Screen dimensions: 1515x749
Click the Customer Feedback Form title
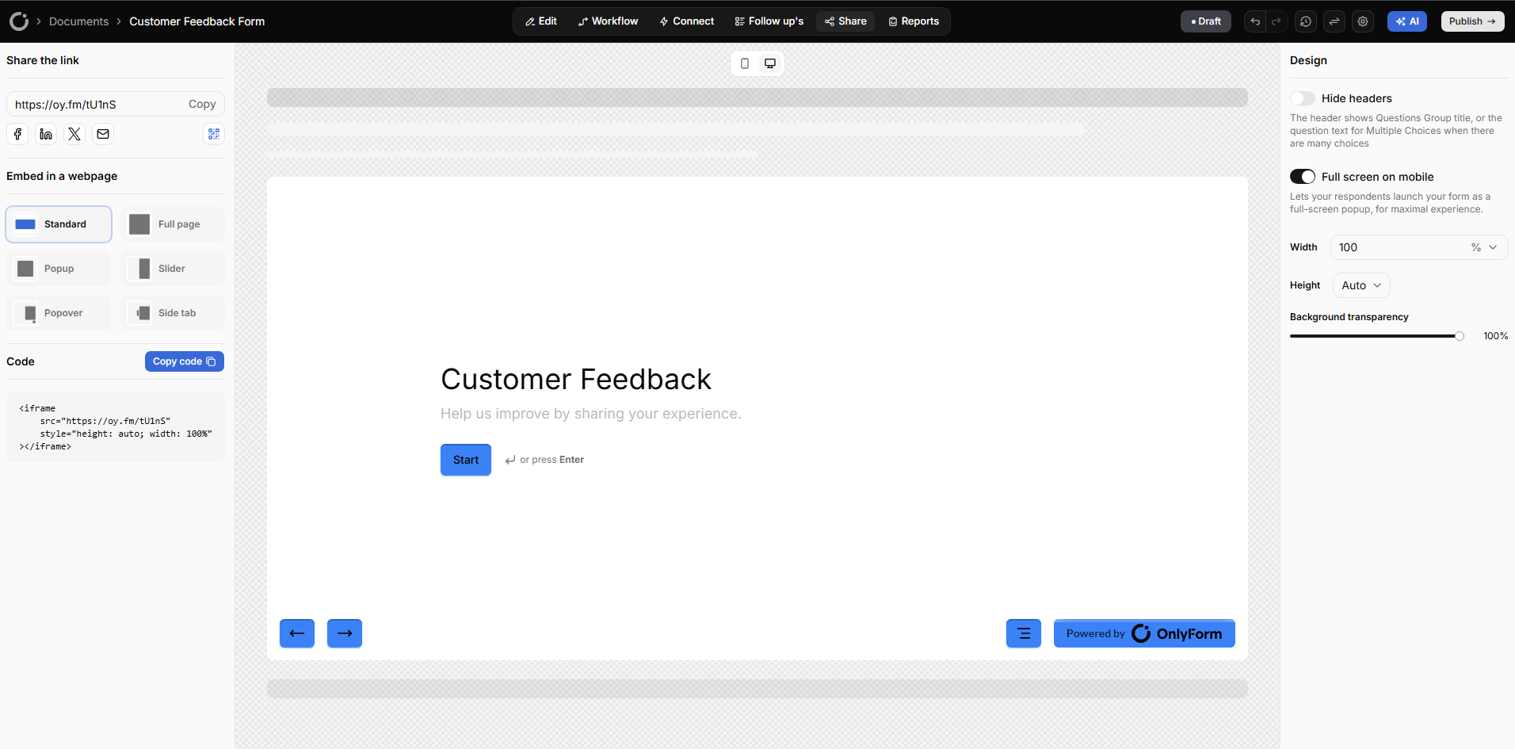tap(197, 21)
